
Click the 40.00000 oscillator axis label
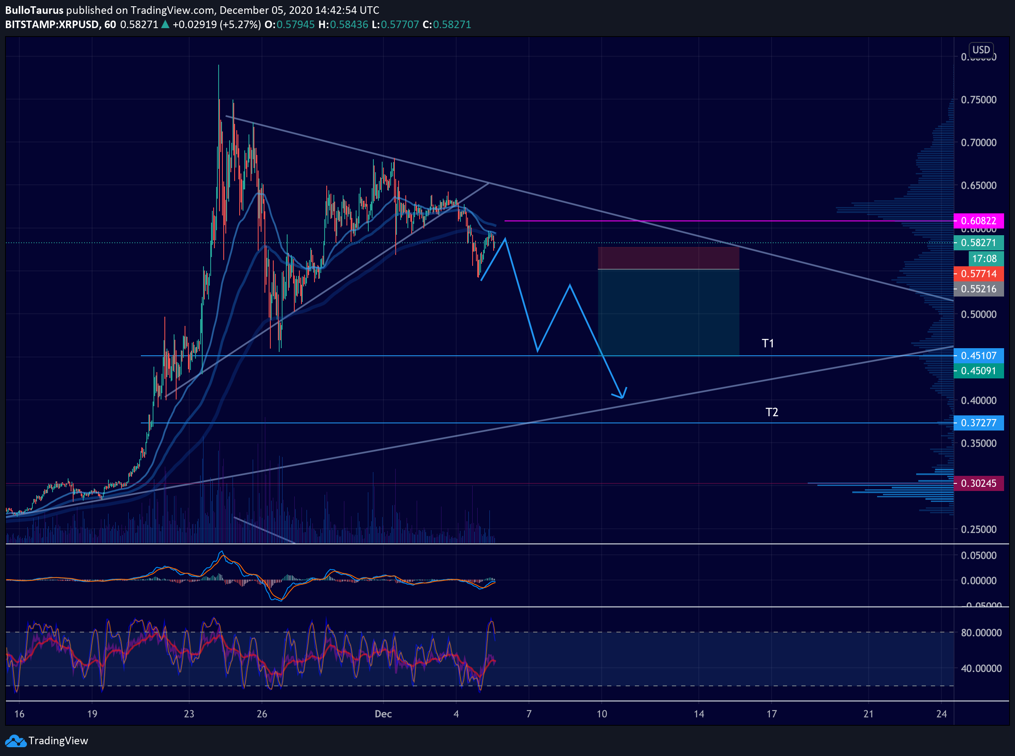pos(981,669)
